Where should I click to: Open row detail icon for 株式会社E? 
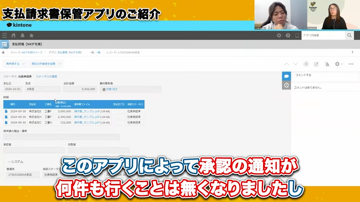6,111
